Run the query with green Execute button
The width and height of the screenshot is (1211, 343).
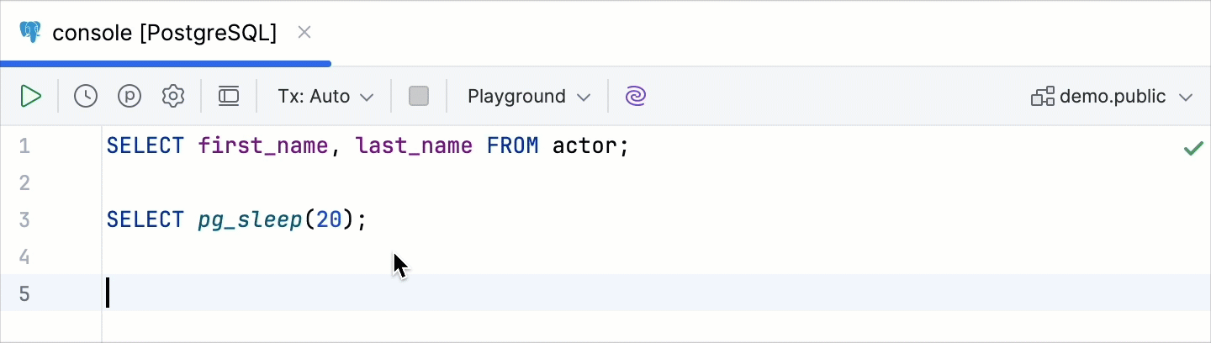point(31,97)
